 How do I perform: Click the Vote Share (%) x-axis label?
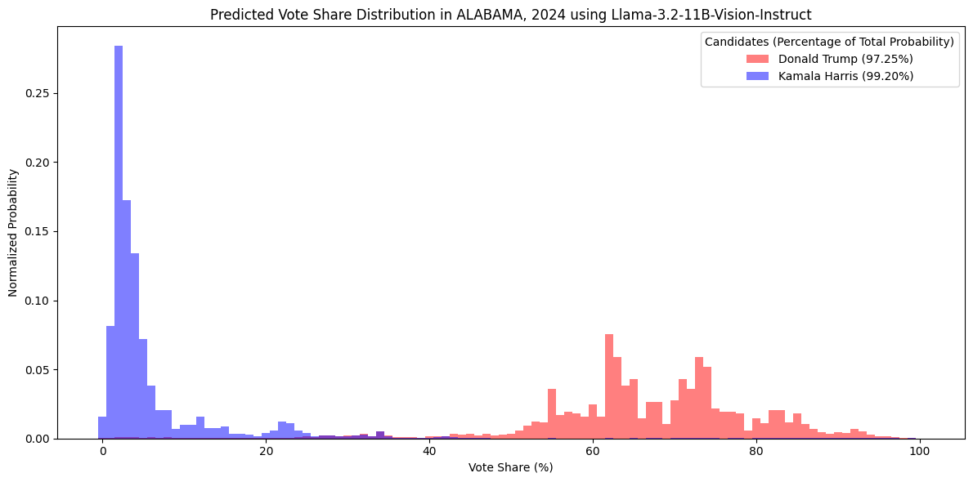510,467
